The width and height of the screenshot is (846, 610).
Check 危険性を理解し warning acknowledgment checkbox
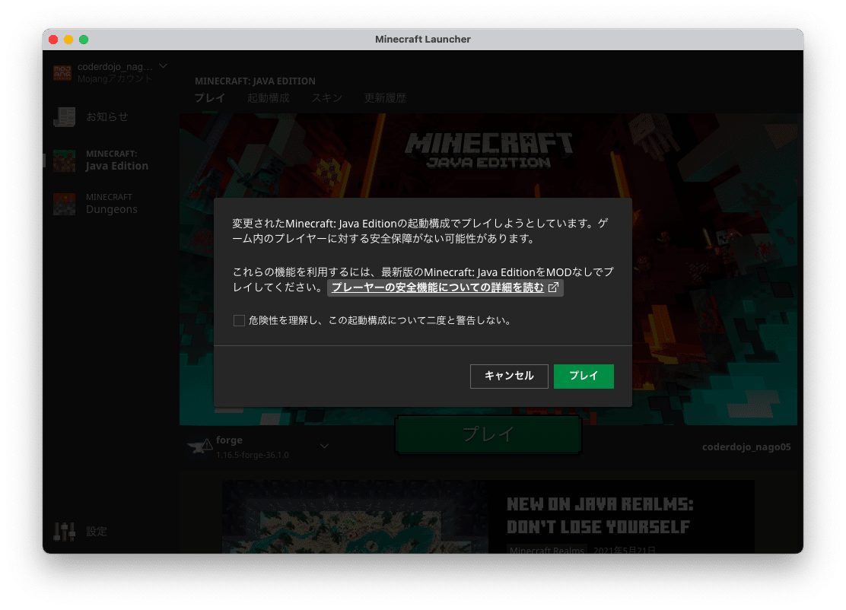(x=239, y=320)
